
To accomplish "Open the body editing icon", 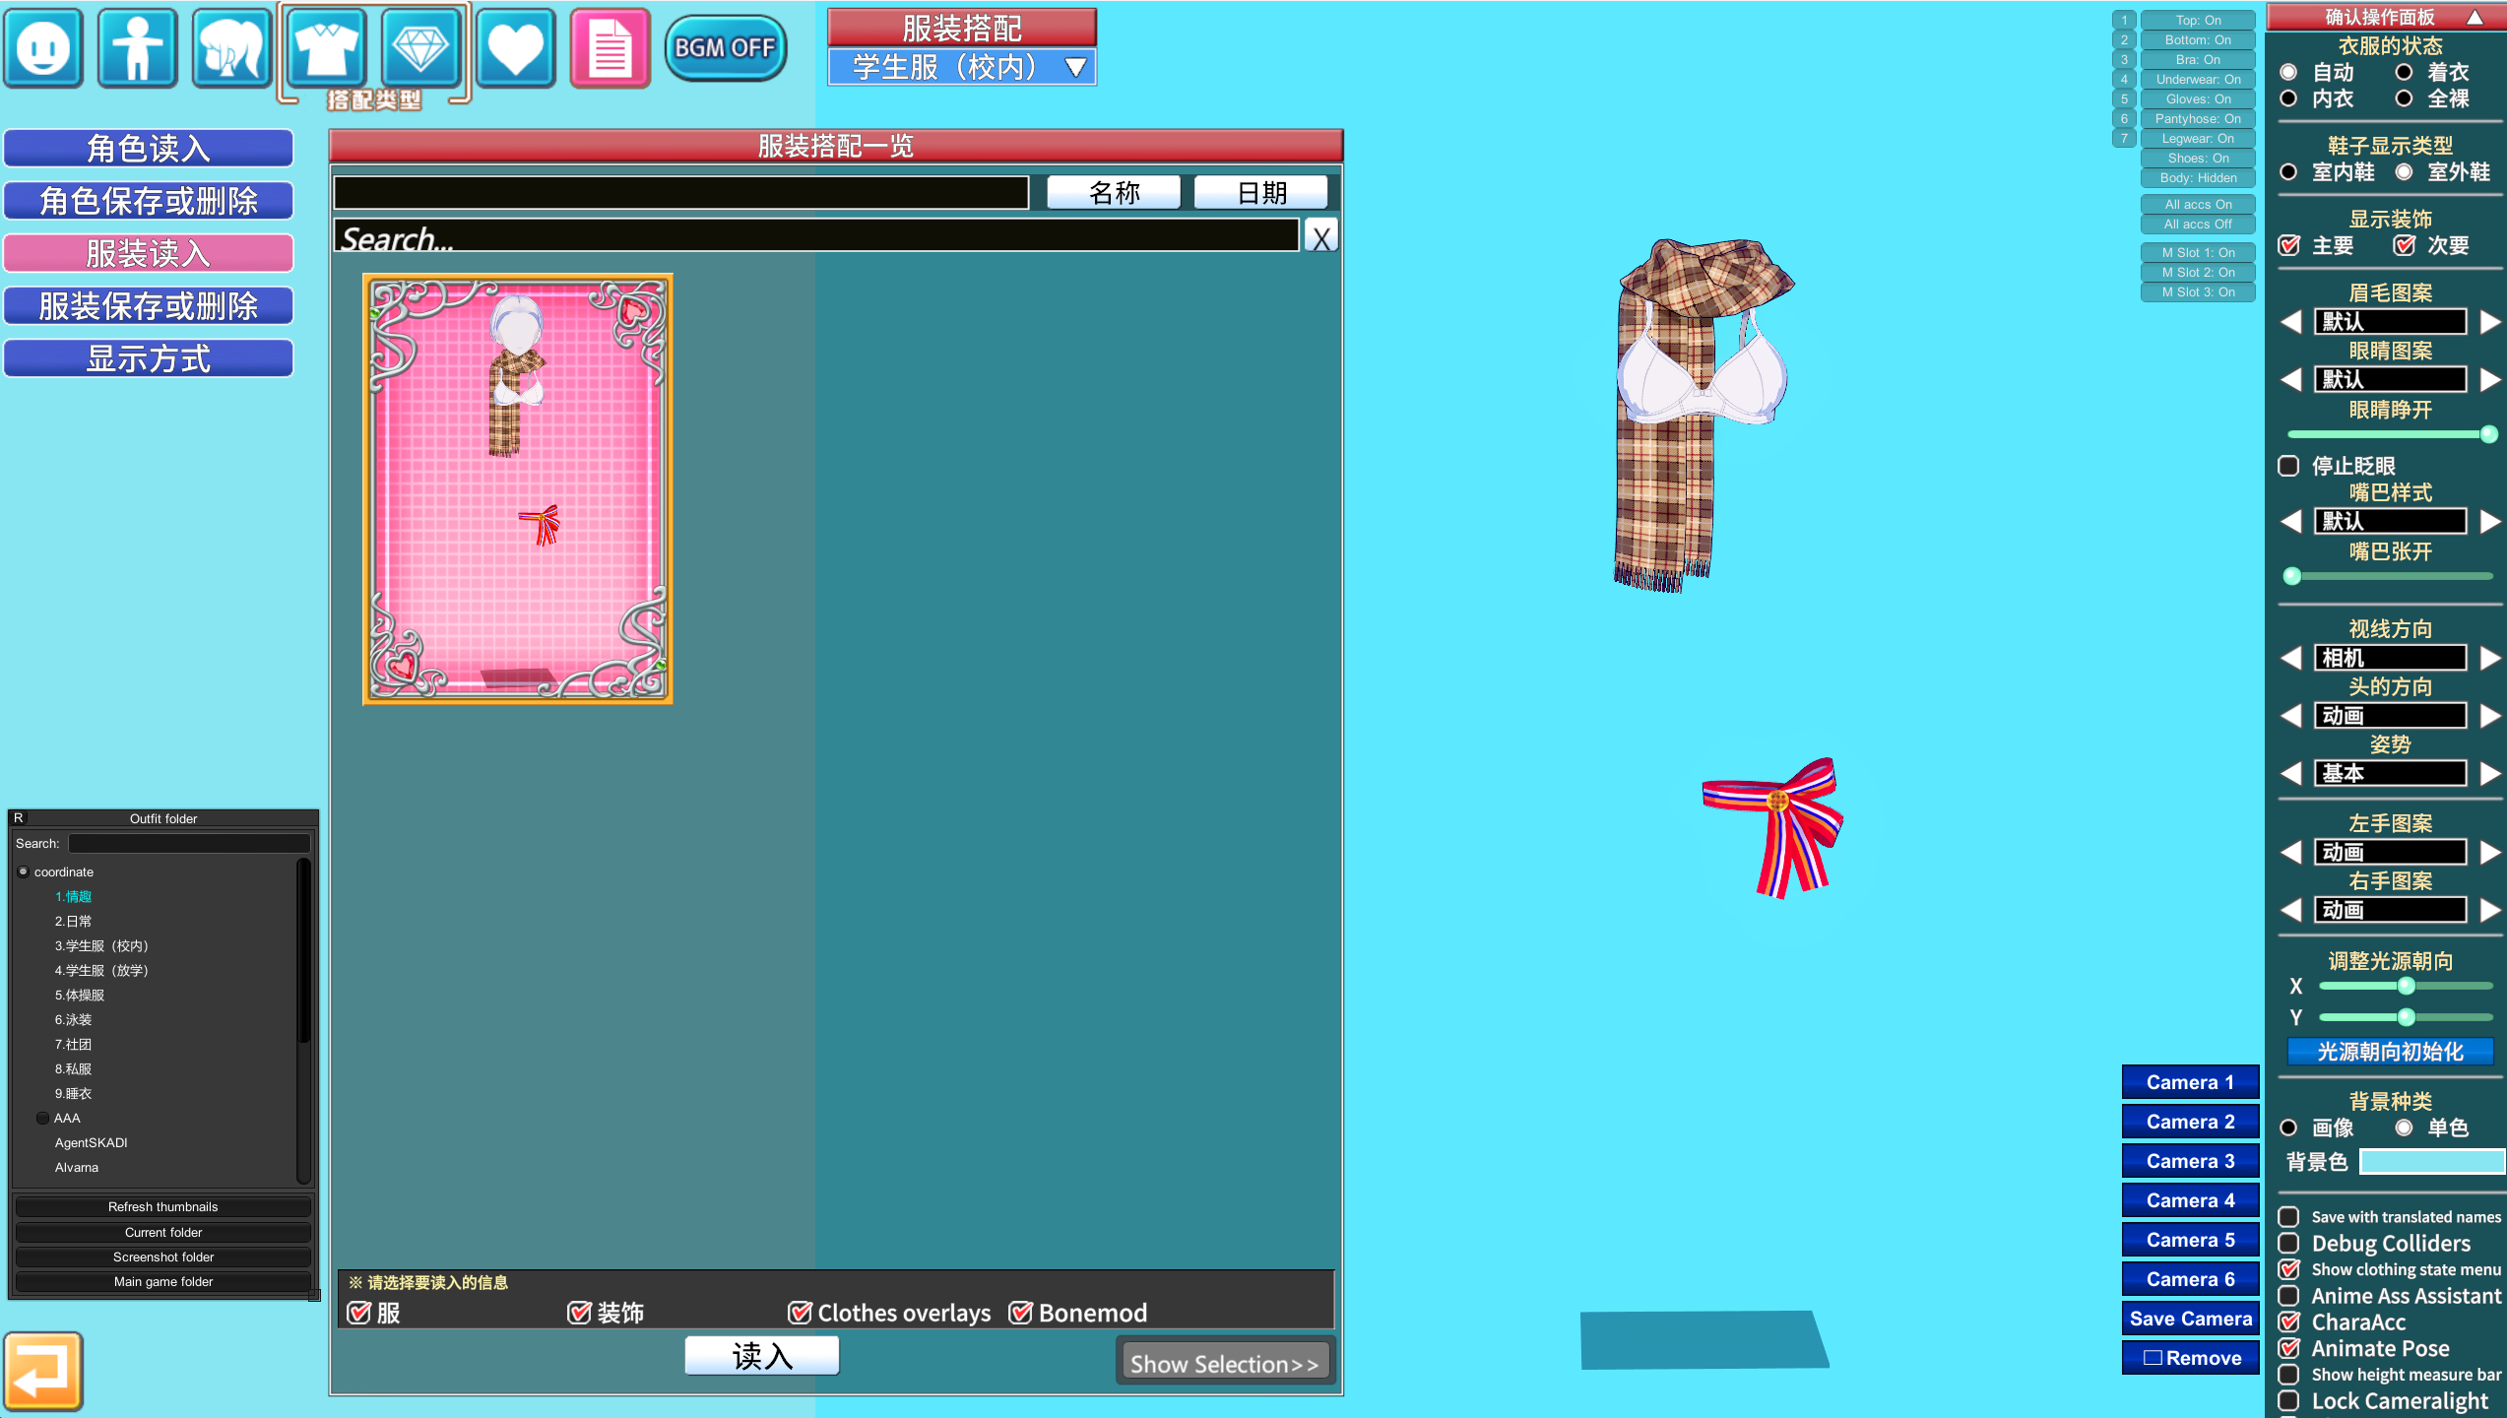I will point(138,48).
